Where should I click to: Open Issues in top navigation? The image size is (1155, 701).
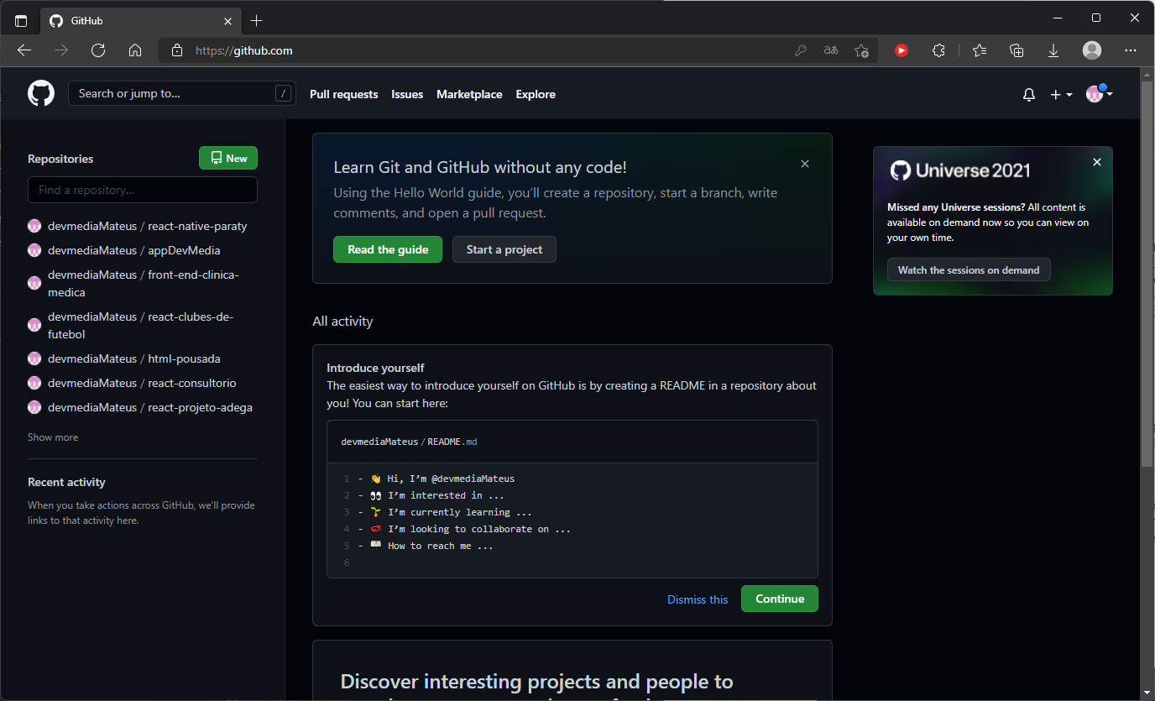407,94
